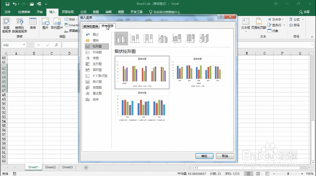The width and height of the screenshot is (316, 176).
Task: Choose XY Scatter (散点图) category
Action: (x=97, y=76)
